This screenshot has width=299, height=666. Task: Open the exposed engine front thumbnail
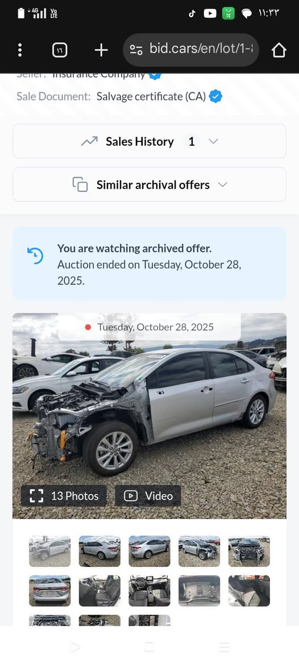pyautogui.click(x=249, y=551)
